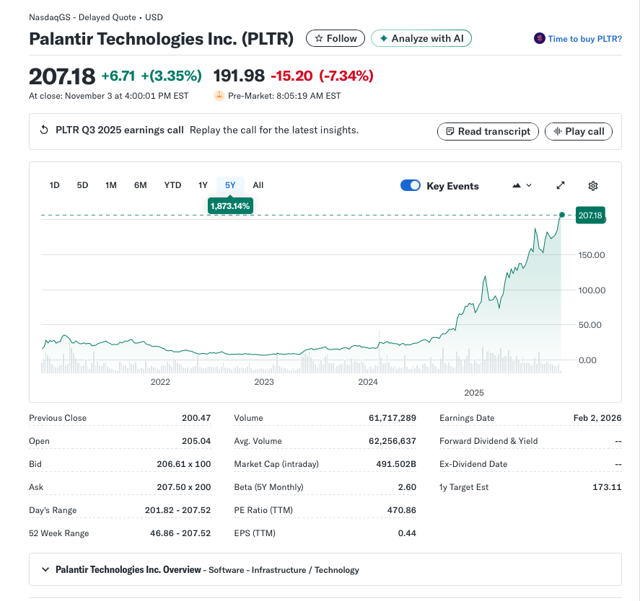Toggle the Key Events switch
This screenshot has height=601, width=640.
coord(411,186)
